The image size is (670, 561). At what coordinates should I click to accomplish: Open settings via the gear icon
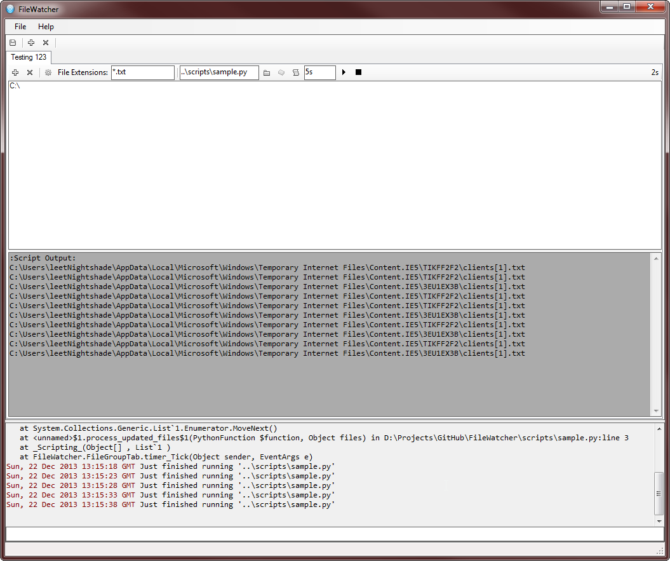click(x=48, y=72)
